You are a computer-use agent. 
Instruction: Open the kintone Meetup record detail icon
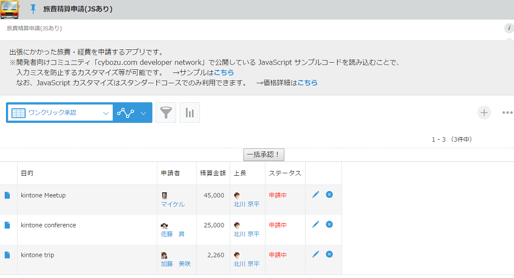pyautogui.click(x=7, y=195)
